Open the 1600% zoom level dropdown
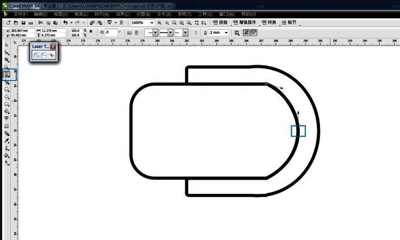Screen dimensions: 400x240 pyautogui.click(x=151, y=23)
